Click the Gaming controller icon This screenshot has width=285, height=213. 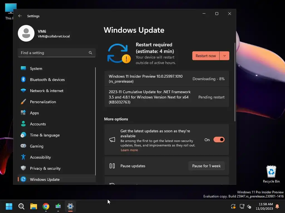point(23,146)
